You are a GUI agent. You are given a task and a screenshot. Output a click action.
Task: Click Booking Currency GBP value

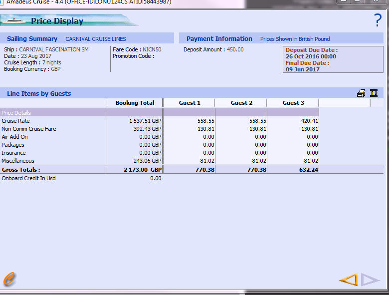[x=55, y=69]
